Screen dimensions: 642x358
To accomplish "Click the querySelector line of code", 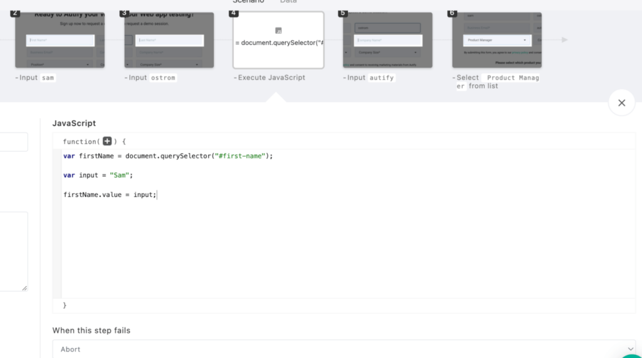I will point(168,156).
